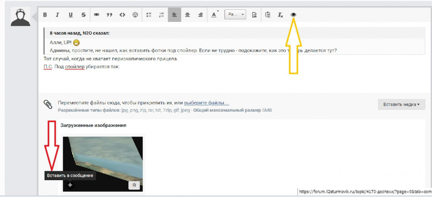This screenshot has width=432, height=197.
Task: Insert a numbered list
Action: tap(162, 15)
